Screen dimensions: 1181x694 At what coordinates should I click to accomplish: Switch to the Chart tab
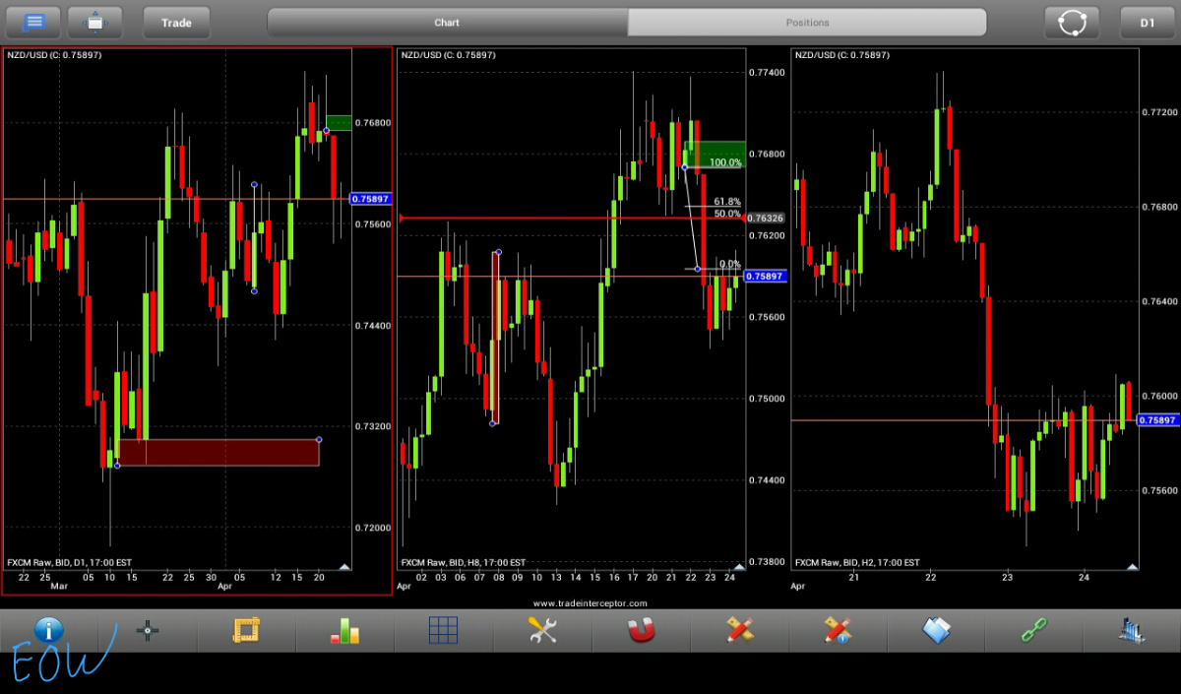click(x=448, y=22)
